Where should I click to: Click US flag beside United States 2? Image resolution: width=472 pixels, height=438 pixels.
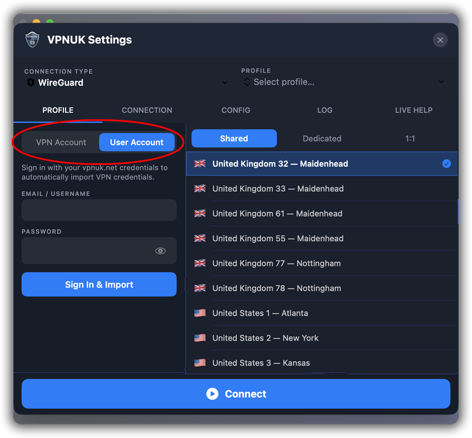pos(200,338)
